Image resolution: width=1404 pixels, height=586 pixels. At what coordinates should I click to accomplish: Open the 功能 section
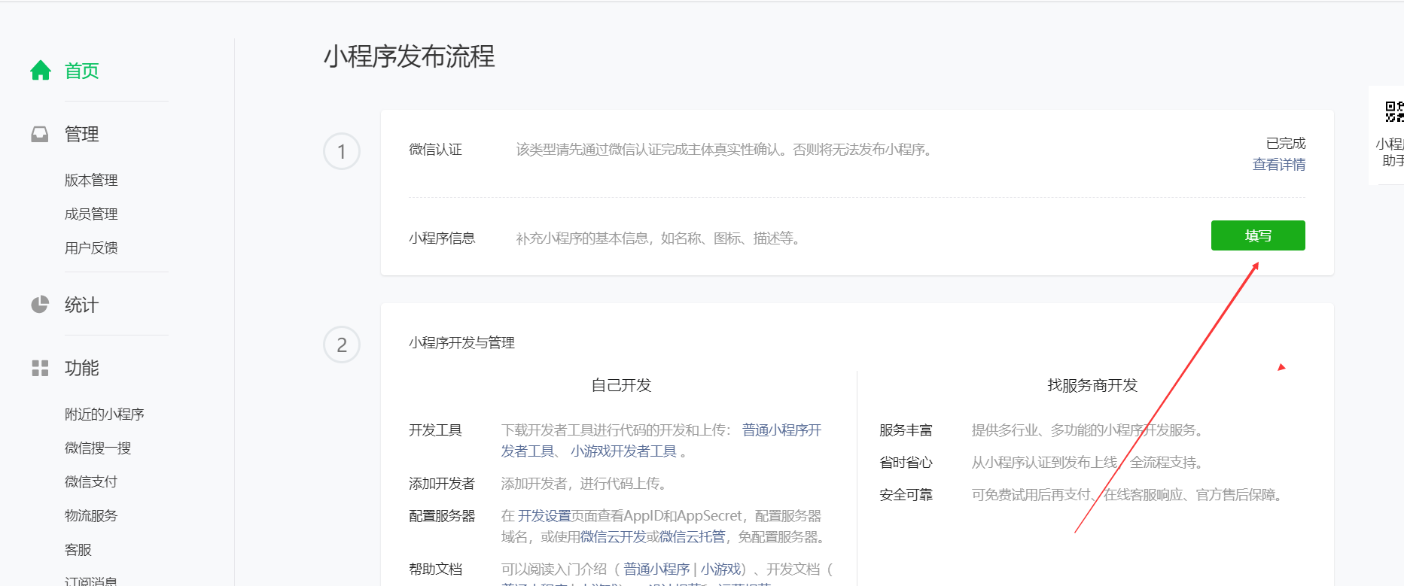pyautogui.click(x=82, y=368)
